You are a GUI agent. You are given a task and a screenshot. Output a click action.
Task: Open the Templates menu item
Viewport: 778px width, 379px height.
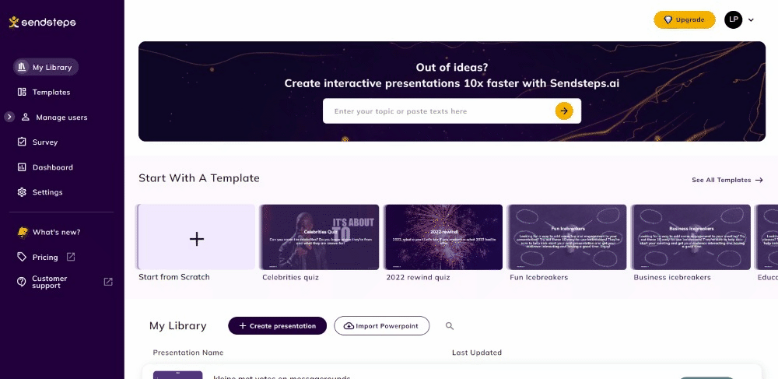click(x=44, y=93)
